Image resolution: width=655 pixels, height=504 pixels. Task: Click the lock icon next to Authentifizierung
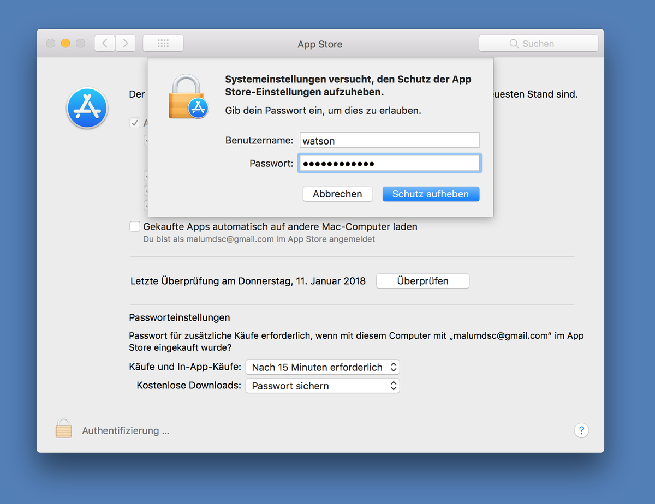coord(64,428)
